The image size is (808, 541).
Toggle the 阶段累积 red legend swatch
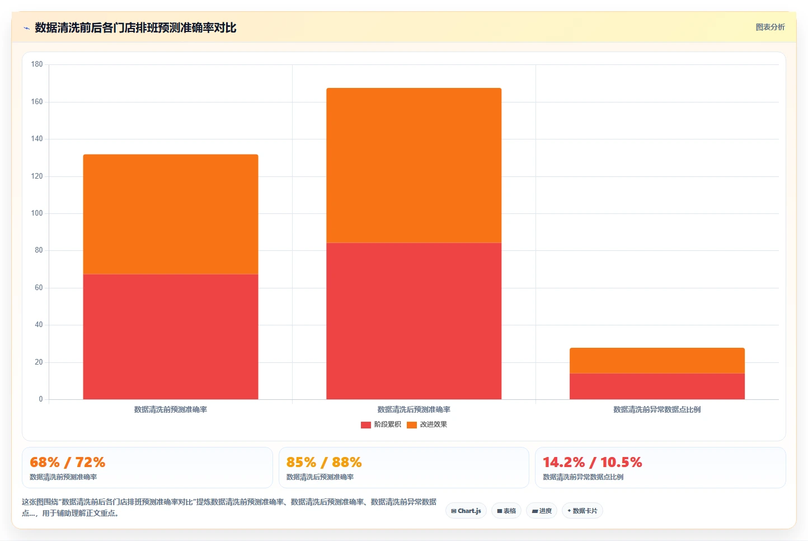[366, 425]
